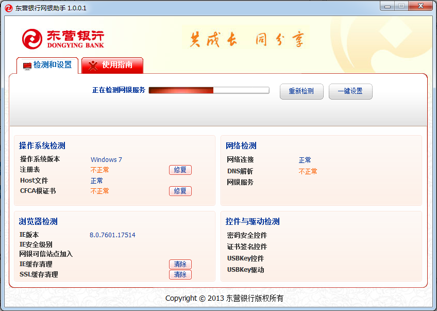Click the IE版本 label
437x311 pixels.
point(29,235)
